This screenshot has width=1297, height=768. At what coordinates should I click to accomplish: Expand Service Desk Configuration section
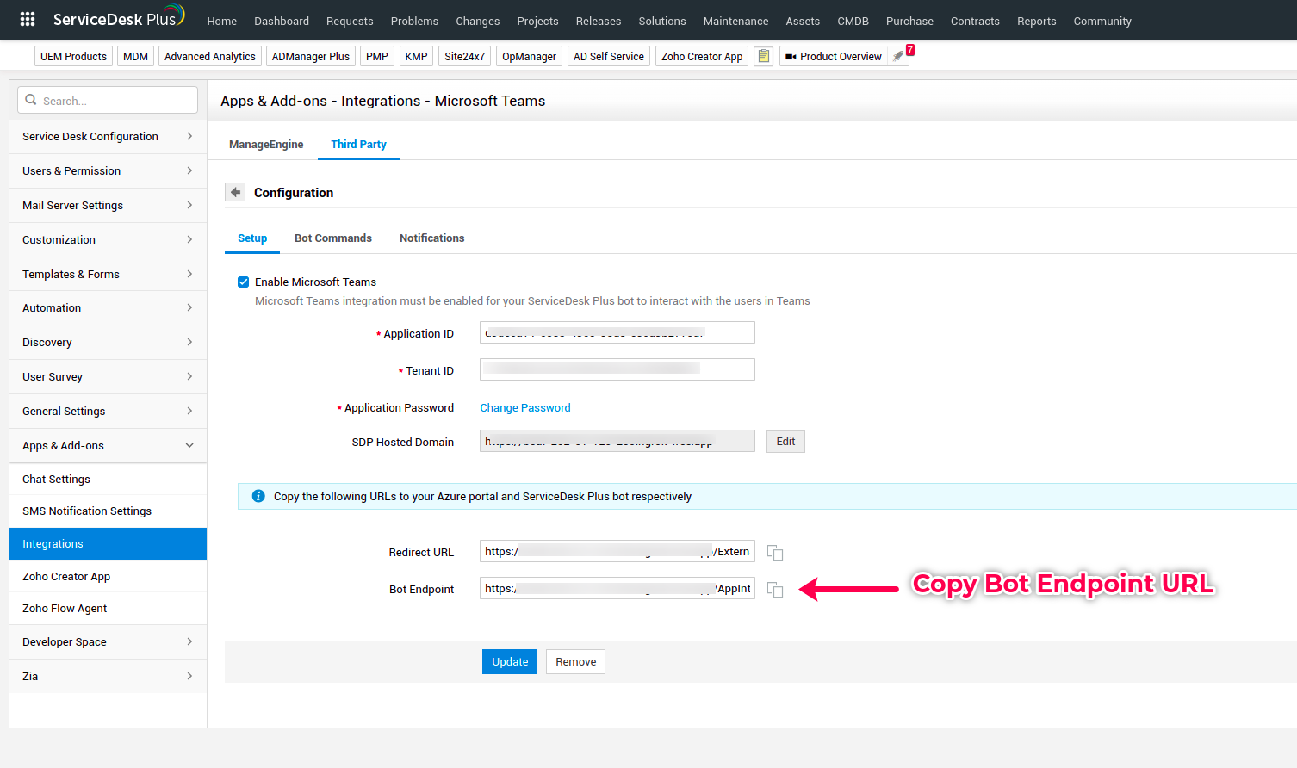click(x=108, y=136)
